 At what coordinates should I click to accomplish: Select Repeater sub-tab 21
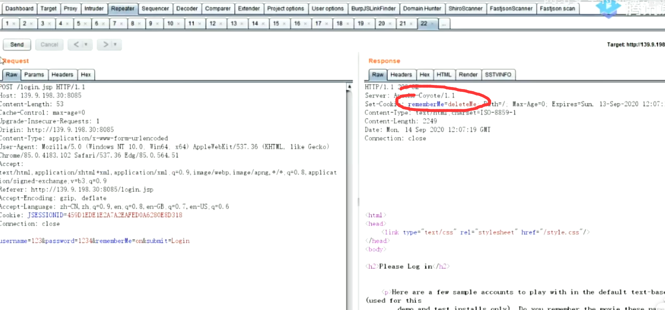click(x=405, y=24)
